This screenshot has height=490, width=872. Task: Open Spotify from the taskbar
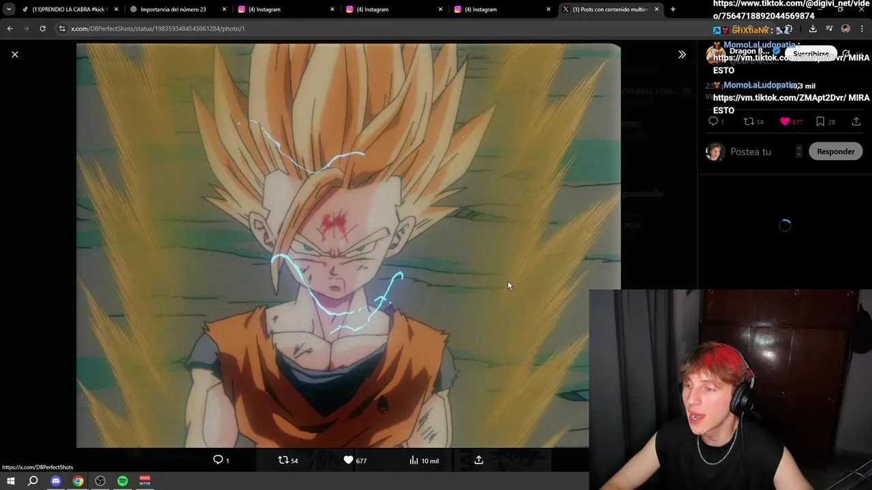(x=123, y=481)
